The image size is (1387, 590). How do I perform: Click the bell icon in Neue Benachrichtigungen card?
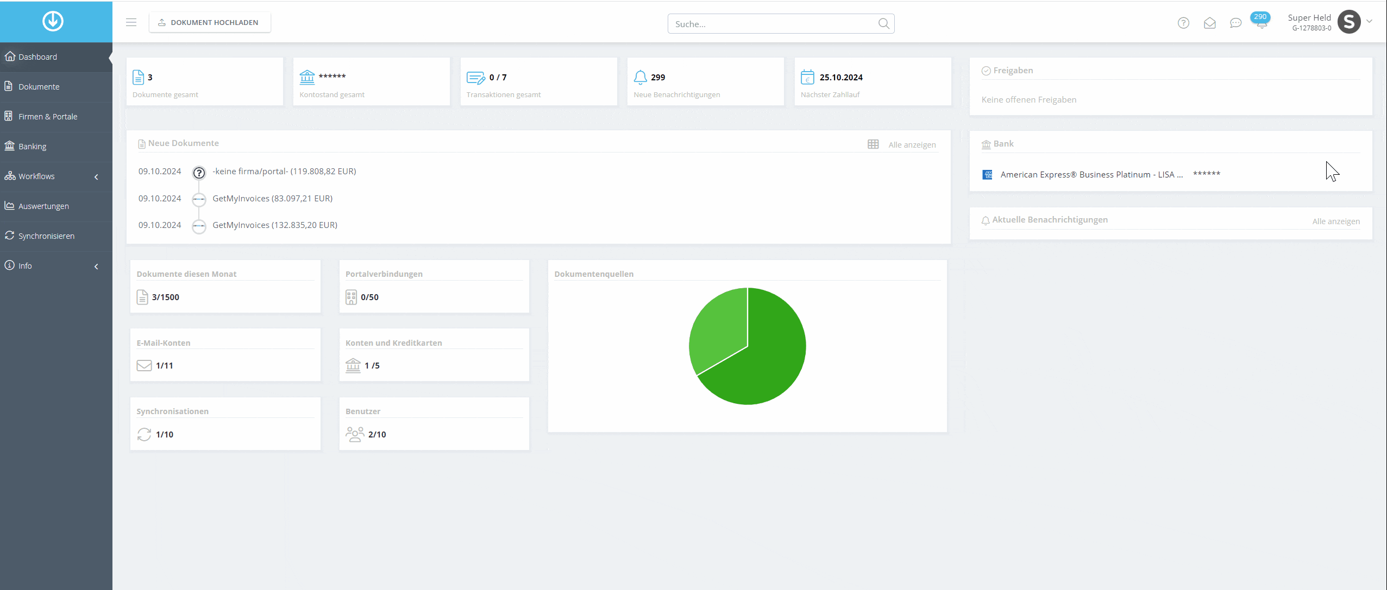pos(641,78)
